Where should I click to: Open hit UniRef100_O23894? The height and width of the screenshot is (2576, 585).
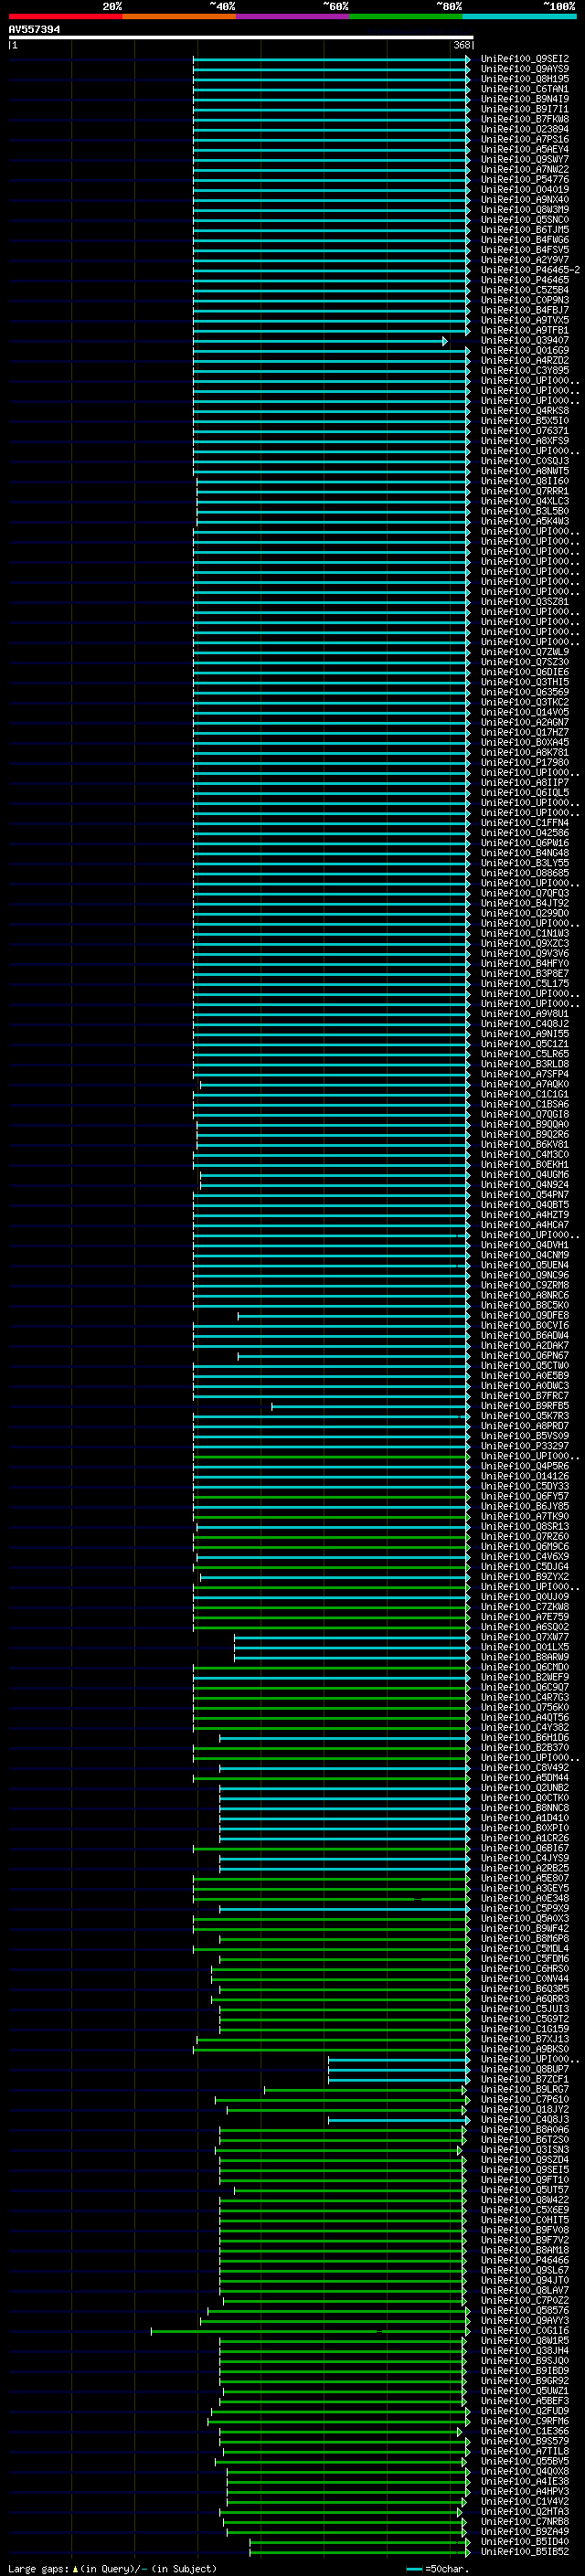click(525, 129)
